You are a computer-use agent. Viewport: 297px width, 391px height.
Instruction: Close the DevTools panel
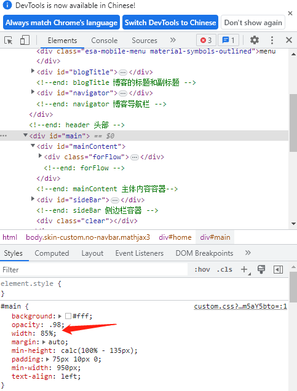point(289,40)
